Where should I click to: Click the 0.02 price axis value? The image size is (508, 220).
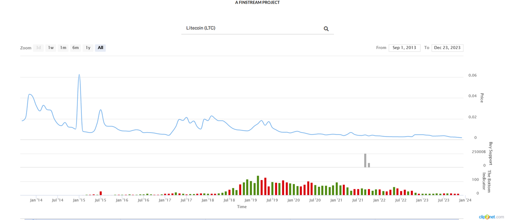tap(473, 117)
